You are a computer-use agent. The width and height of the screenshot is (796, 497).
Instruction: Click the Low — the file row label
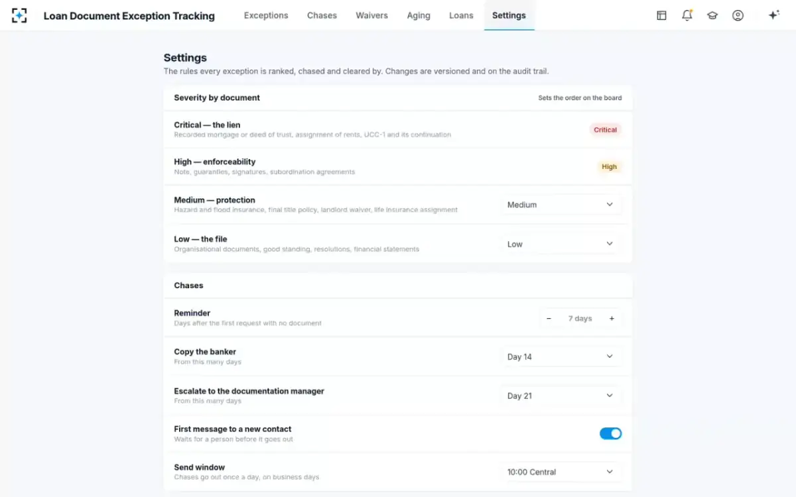200,239
